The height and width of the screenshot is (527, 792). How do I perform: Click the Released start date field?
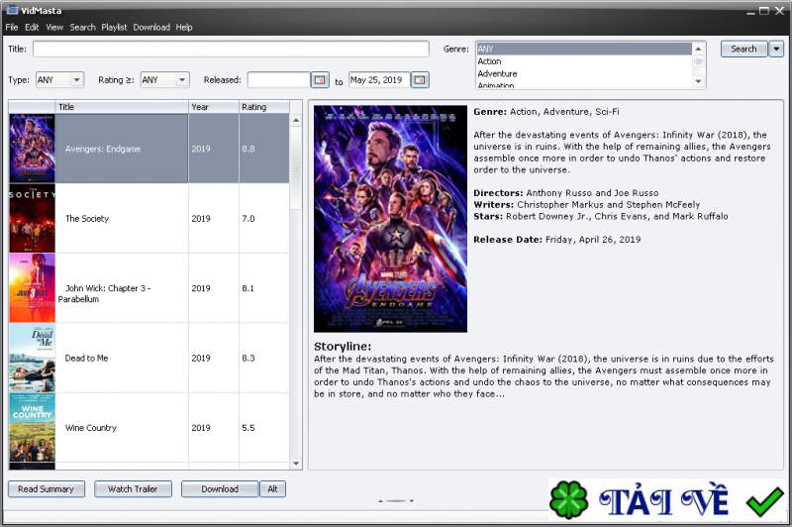(x=278, y=80)
